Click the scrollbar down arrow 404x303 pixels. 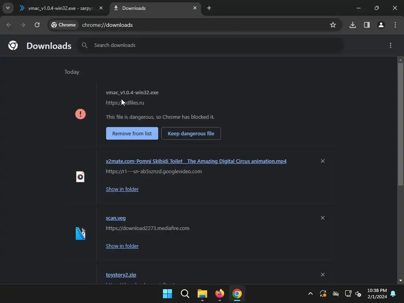click(400, 281)
